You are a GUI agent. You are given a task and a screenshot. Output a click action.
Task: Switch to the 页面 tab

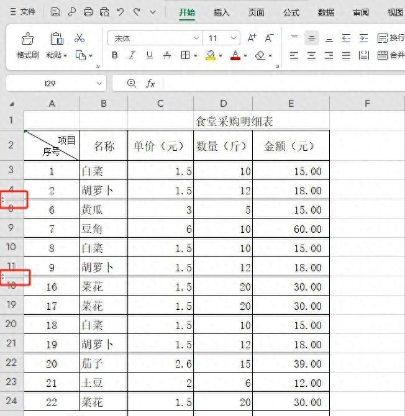click(x=257, y=12)
